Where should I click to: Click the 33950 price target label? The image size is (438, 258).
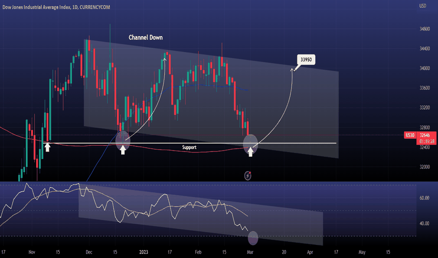tap(306, 60)
